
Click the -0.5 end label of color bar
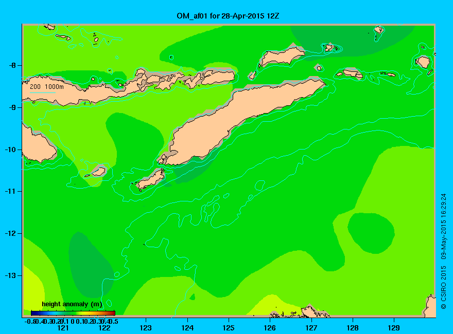tap(30, 321)
